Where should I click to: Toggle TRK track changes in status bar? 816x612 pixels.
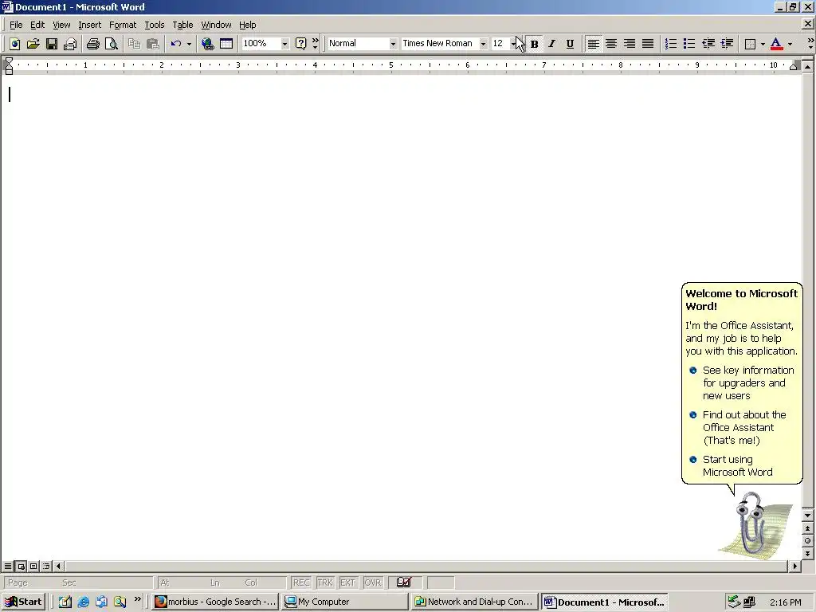(x=325, y=583)
